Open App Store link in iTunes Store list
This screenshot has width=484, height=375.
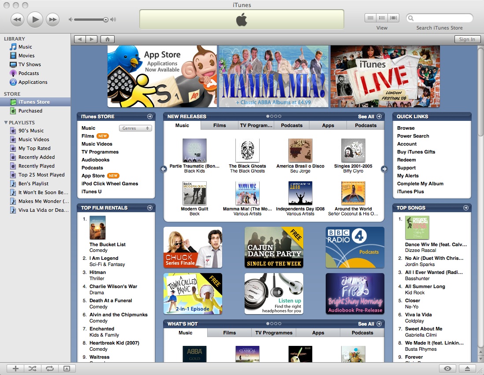93,176
